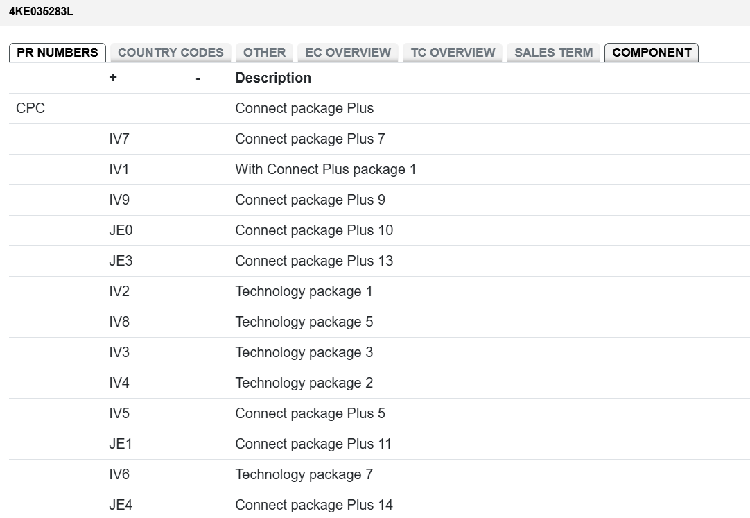Select PR code IV2

(x=119, y=292)
